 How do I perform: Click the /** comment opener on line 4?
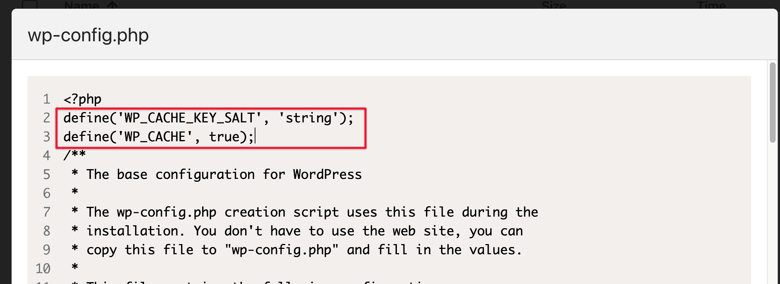(x=74, y=155)
